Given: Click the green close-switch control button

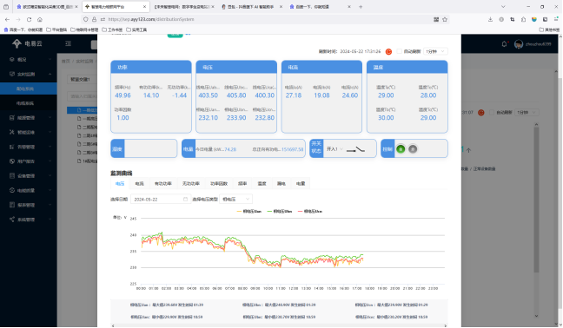Looking at the screenshot, I should [x=401, y=148].
